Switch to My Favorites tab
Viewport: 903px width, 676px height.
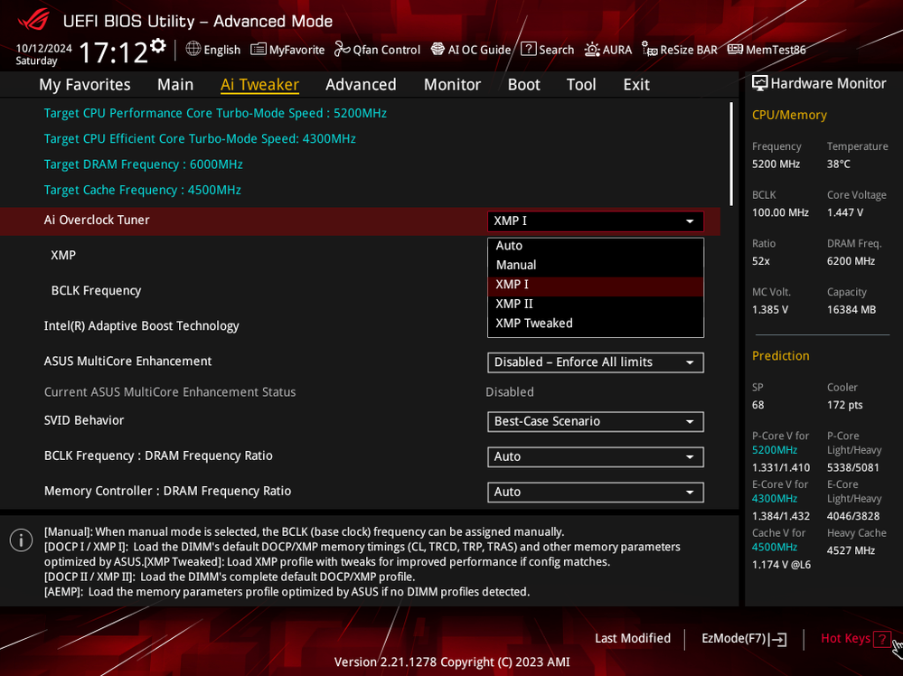coord(85,85)
